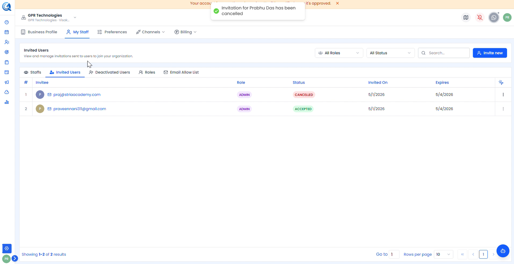Open the praveennani311@gmail.com invitee link

[80, 109]
